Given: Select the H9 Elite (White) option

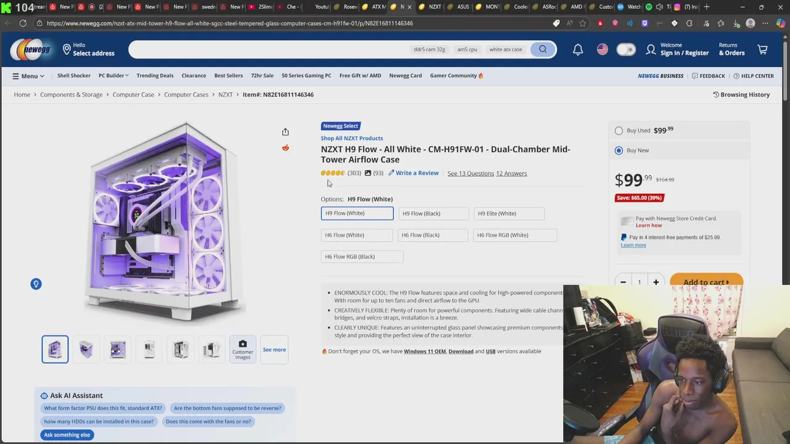Looking at the screenshot, I should click(x=509, y=213).
